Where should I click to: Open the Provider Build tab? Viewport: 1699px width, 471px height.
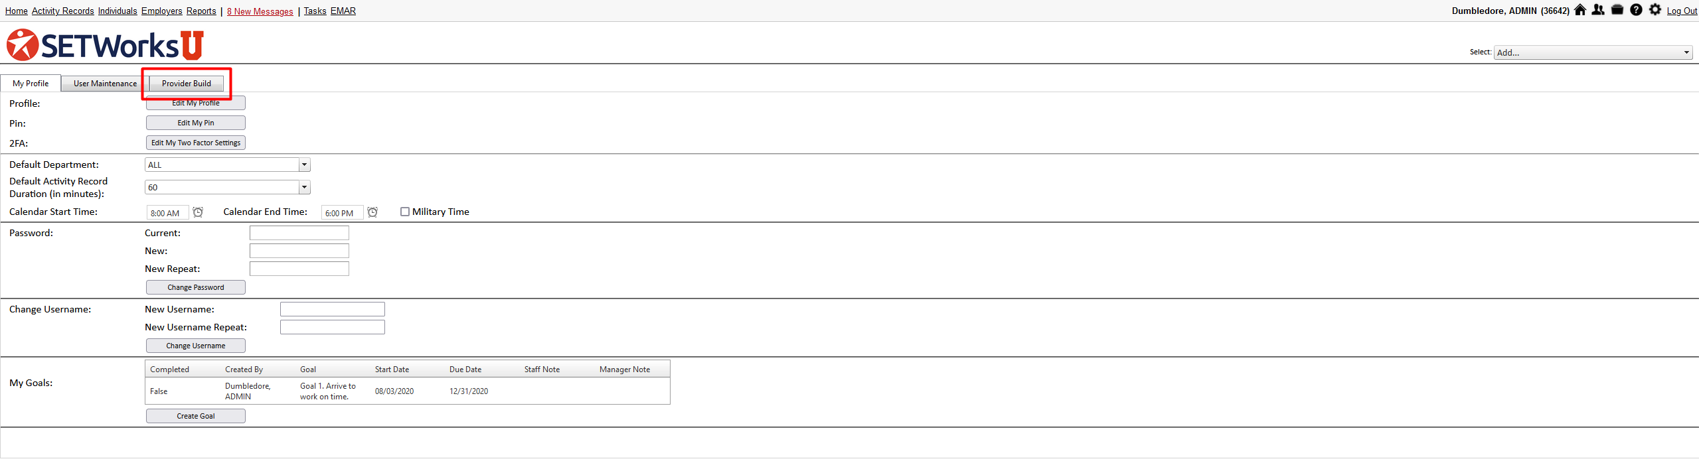[x=187, y=84]
